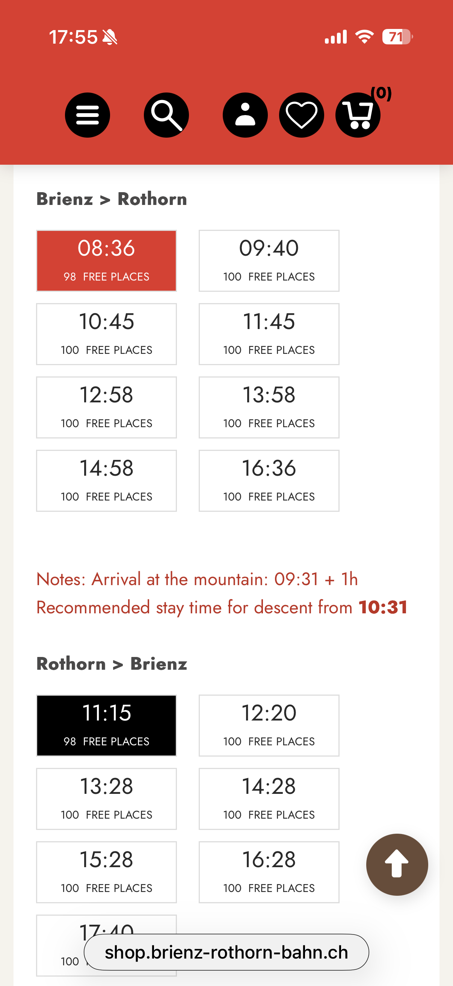
Task: Open the hamburger menu
Action: coord(87,115)
